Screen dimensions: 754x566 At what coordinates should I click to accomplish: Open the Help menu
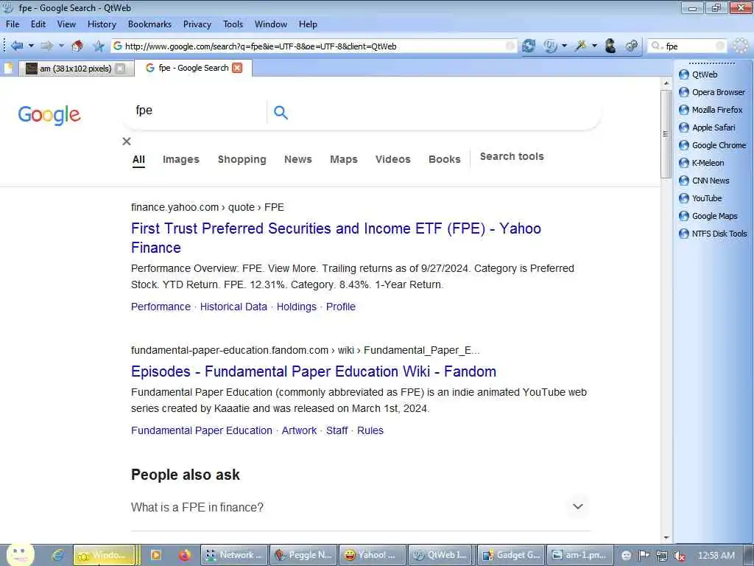tap(308, 24)
